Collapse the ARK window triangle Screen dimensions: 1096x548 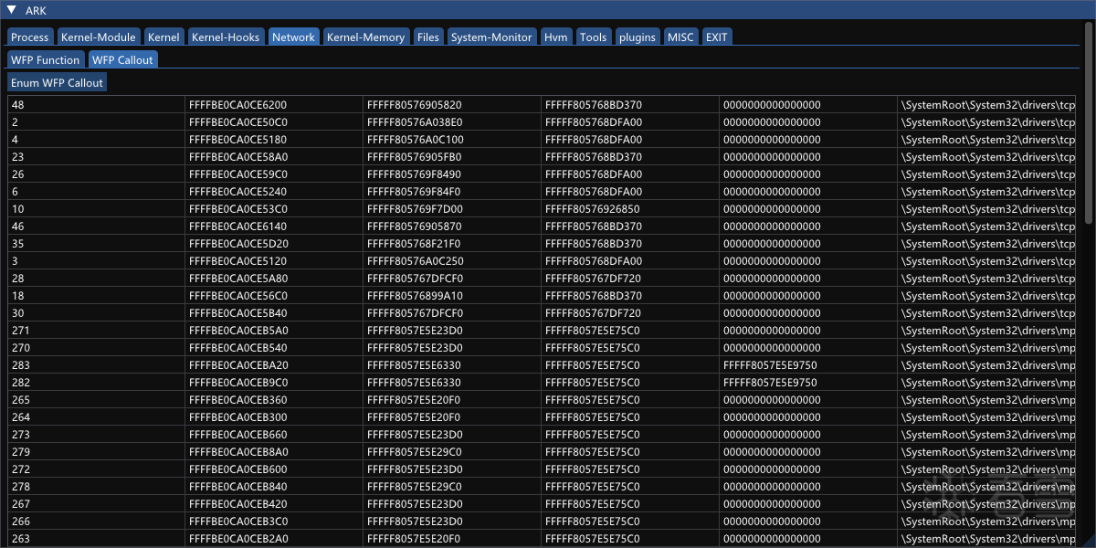tap(11, 11)
